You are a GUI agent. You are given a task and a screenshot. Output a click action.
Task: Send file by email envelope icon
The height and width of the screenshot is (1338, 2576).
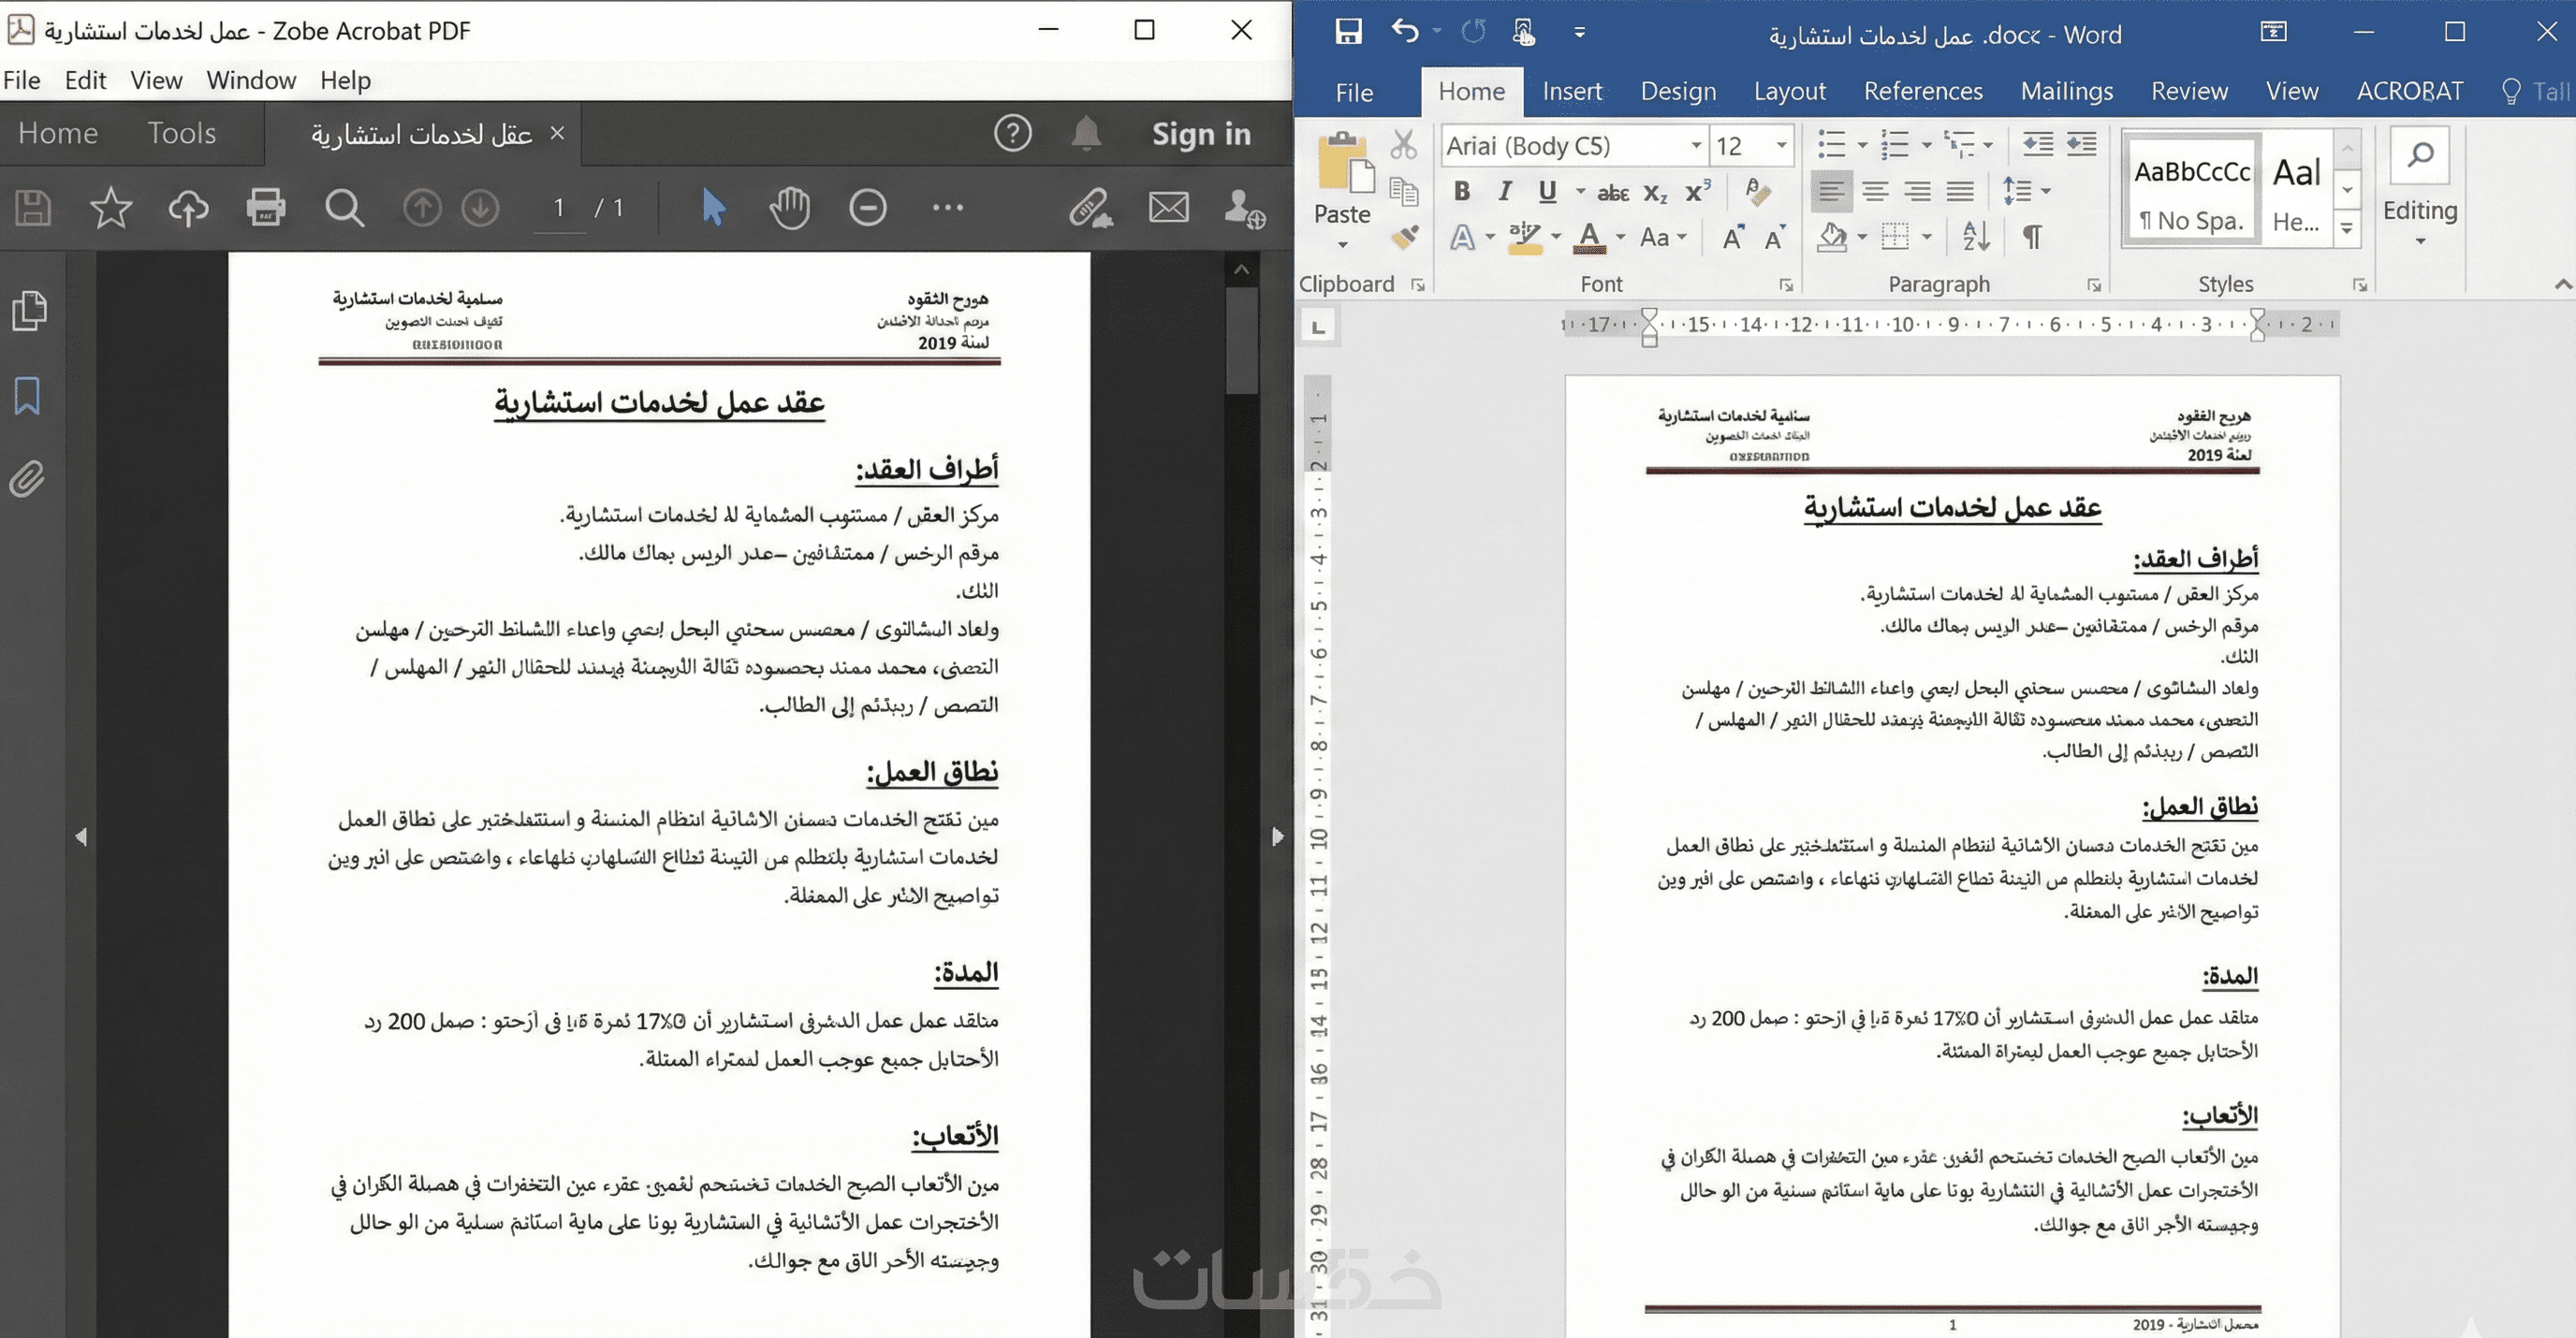[x=1168, y=208]
